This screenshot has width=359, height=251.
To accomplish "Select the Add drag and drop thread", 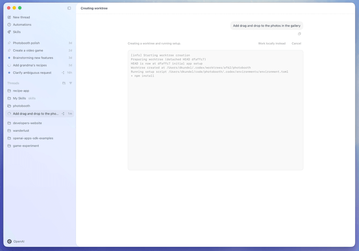I will point(36,114).
